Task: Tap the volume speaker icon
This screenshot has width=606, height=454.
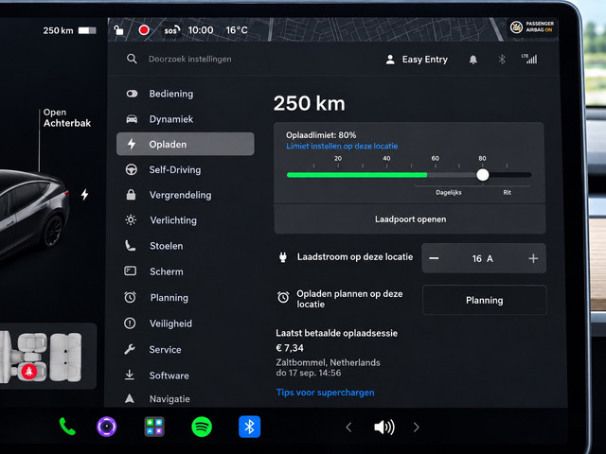Action: pos(383,428)
